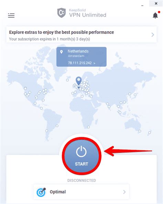The height and width of the screenshot is (204, 163).
Task: Open Explore extras performance banner
Action: (x=81, y=34)
